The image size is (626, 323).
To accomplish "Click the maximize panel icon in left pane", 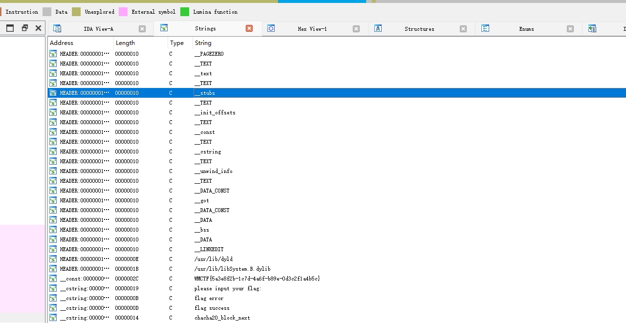I will 10,28.
